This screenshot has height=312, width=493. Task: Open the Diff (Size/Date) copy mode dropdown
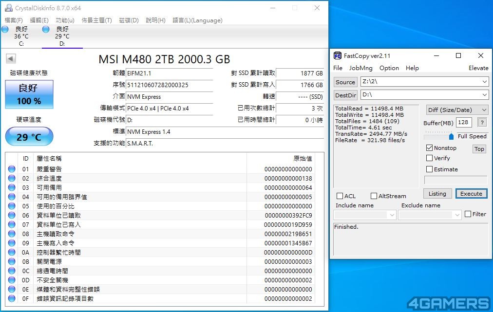click(x=457, y=110)
